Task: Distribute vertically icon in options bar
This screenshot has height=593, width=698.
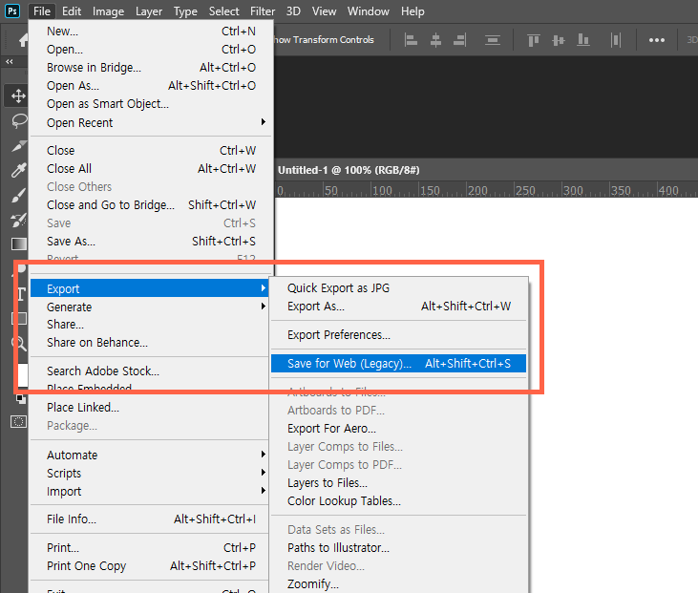Action: click(x=493, y=40)
